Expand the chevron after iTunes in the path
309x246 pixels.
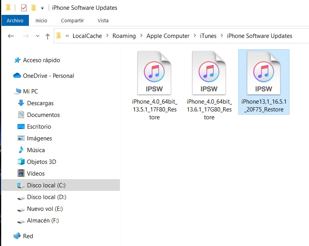click(222, 36)
